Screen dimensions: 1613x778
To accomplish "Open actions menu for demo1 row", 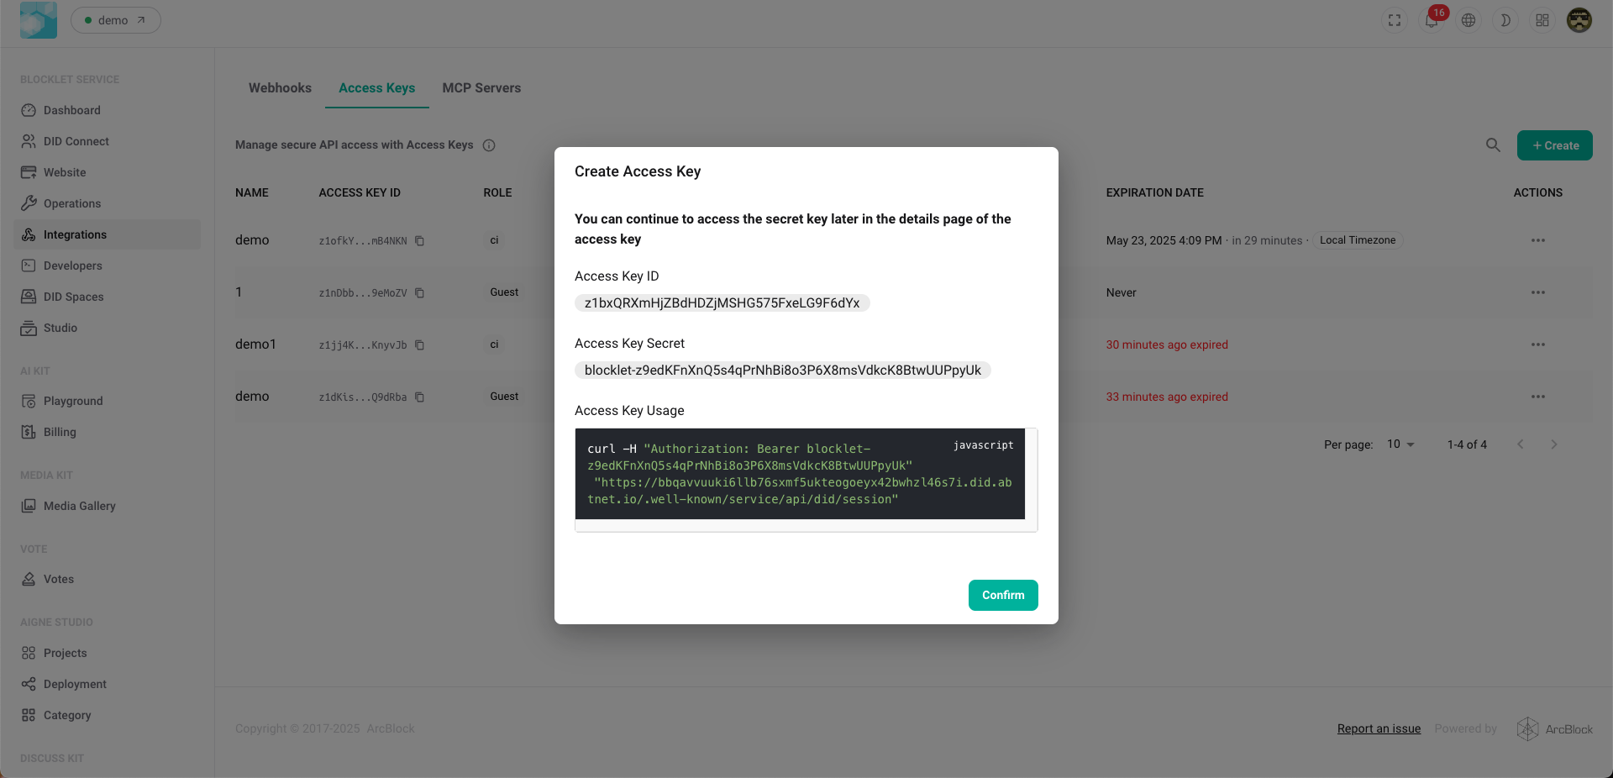I will tap(1537, 344).
